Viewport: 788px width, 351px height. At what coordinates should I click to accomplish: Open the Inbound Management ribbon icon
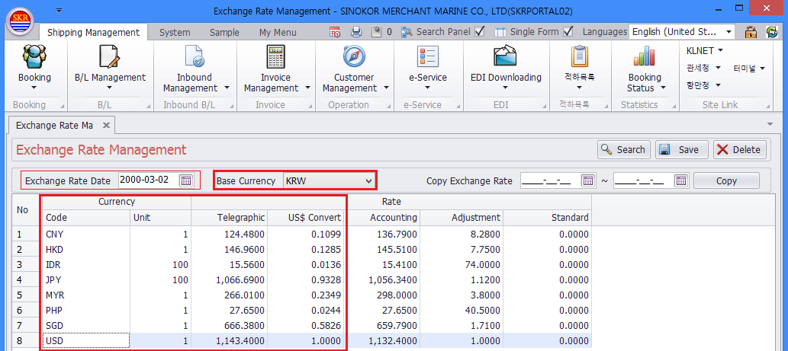coord(194,56)
